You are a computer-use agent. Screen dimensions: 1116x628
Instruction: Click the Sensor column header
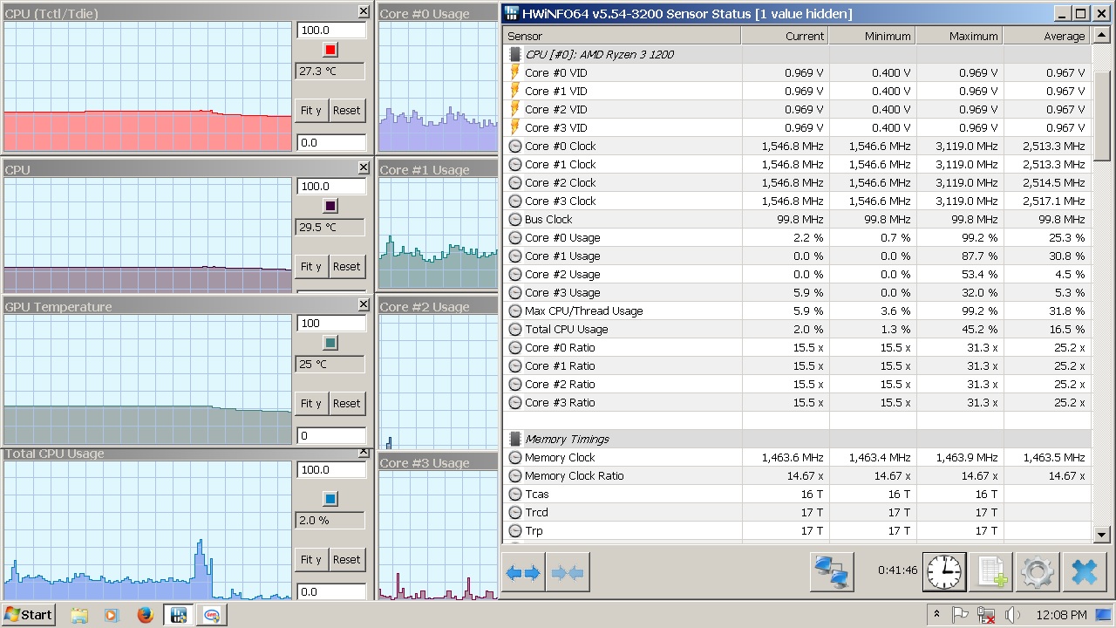pos(623,36)
